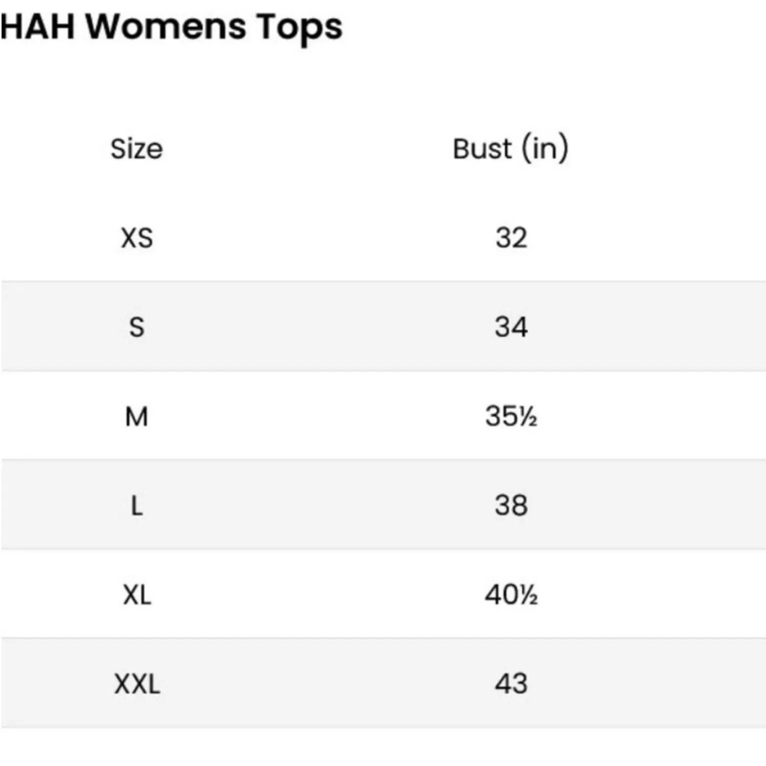Click the bust measurement 35½
This screenshot has height=766, width=766.
[511, 416]
